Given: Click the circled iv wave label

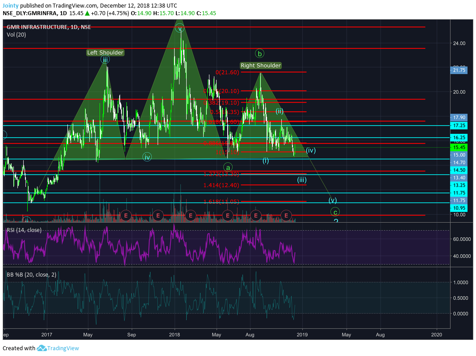Looking at the screenshot, I should (147, 157).
